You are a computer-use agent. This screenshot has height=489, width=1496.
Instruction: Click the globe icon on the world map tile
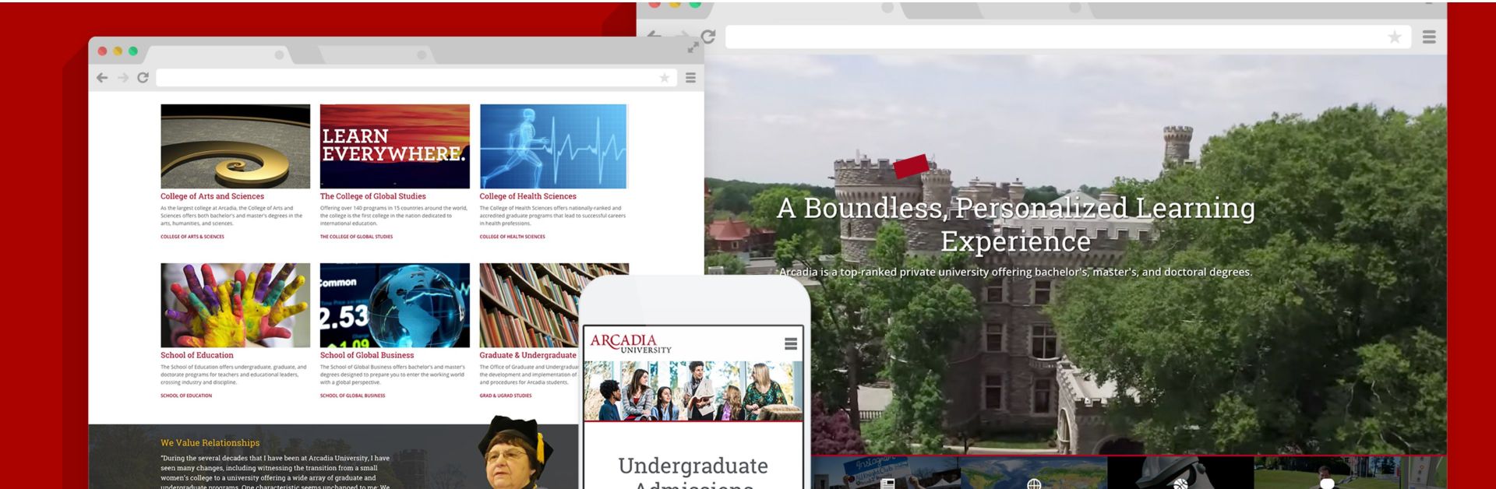(x=1034, y=484)
